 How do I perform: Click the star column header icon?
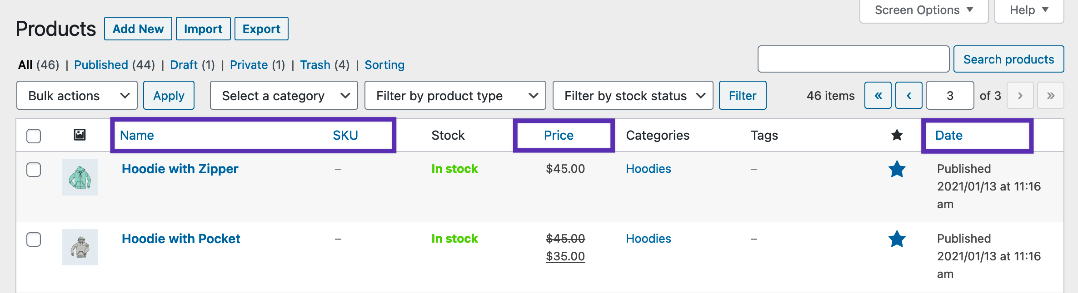pos(898,135)
